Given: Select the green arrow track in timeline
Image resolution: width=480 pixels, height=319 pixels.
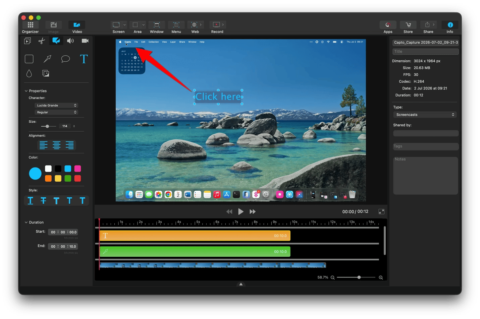Looking at the screenshot, I should [x=195, y=251].
